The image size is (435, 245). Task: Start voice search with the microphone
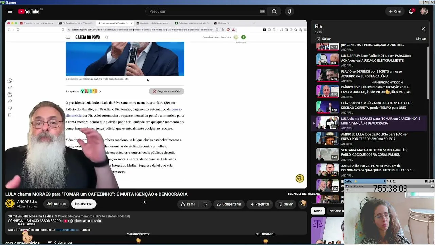tap(290, 11)
